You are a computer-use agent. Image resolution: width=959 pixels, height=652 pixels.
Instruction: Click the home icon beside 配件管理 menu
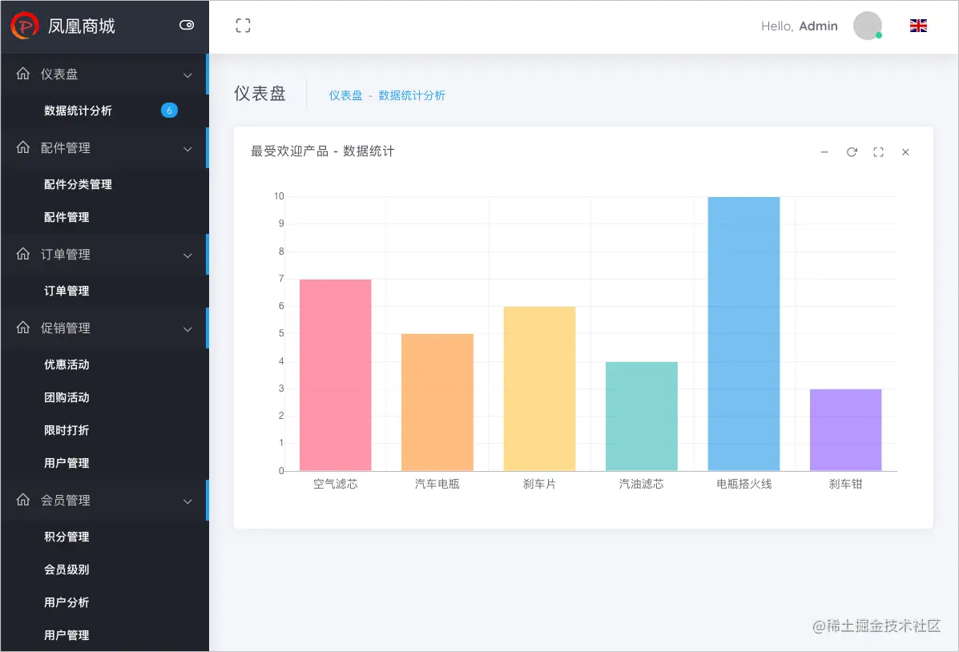tap(23, 147)
